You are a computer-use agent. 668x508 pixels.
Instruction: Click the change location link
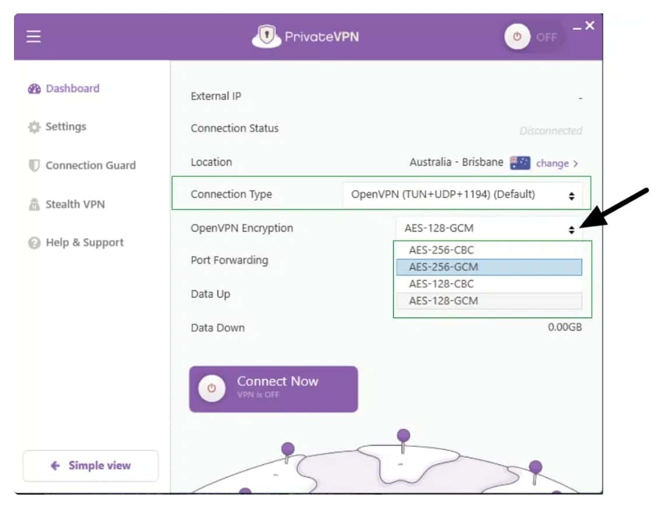click(552, 163)
